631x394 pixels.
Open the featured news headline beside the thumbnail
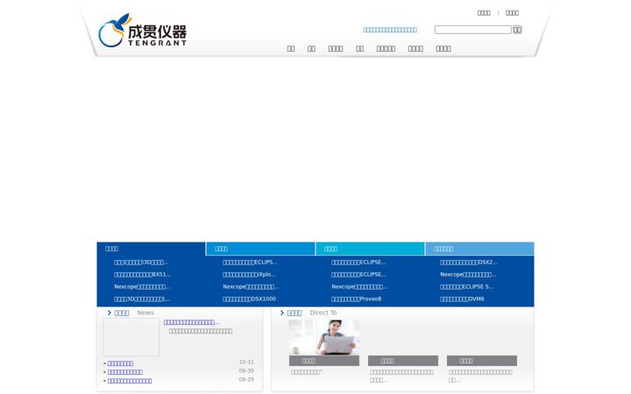coord(192,322)
